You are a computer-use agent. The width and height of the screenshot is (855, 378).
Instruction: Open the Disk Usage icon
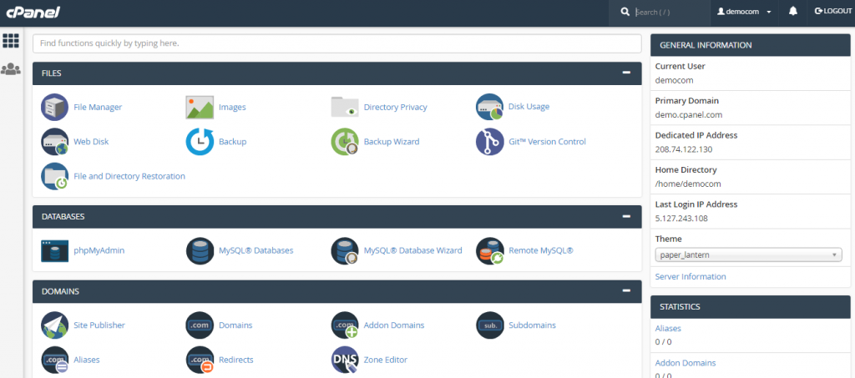tap(489, 107)
